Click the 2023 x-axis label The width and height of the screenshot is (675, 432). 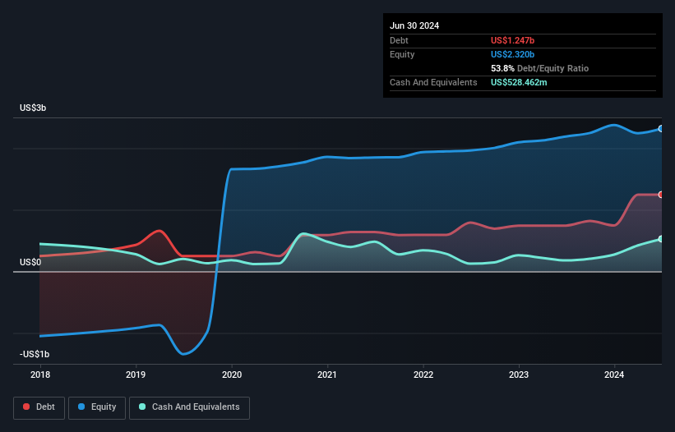tap(519, 375)
